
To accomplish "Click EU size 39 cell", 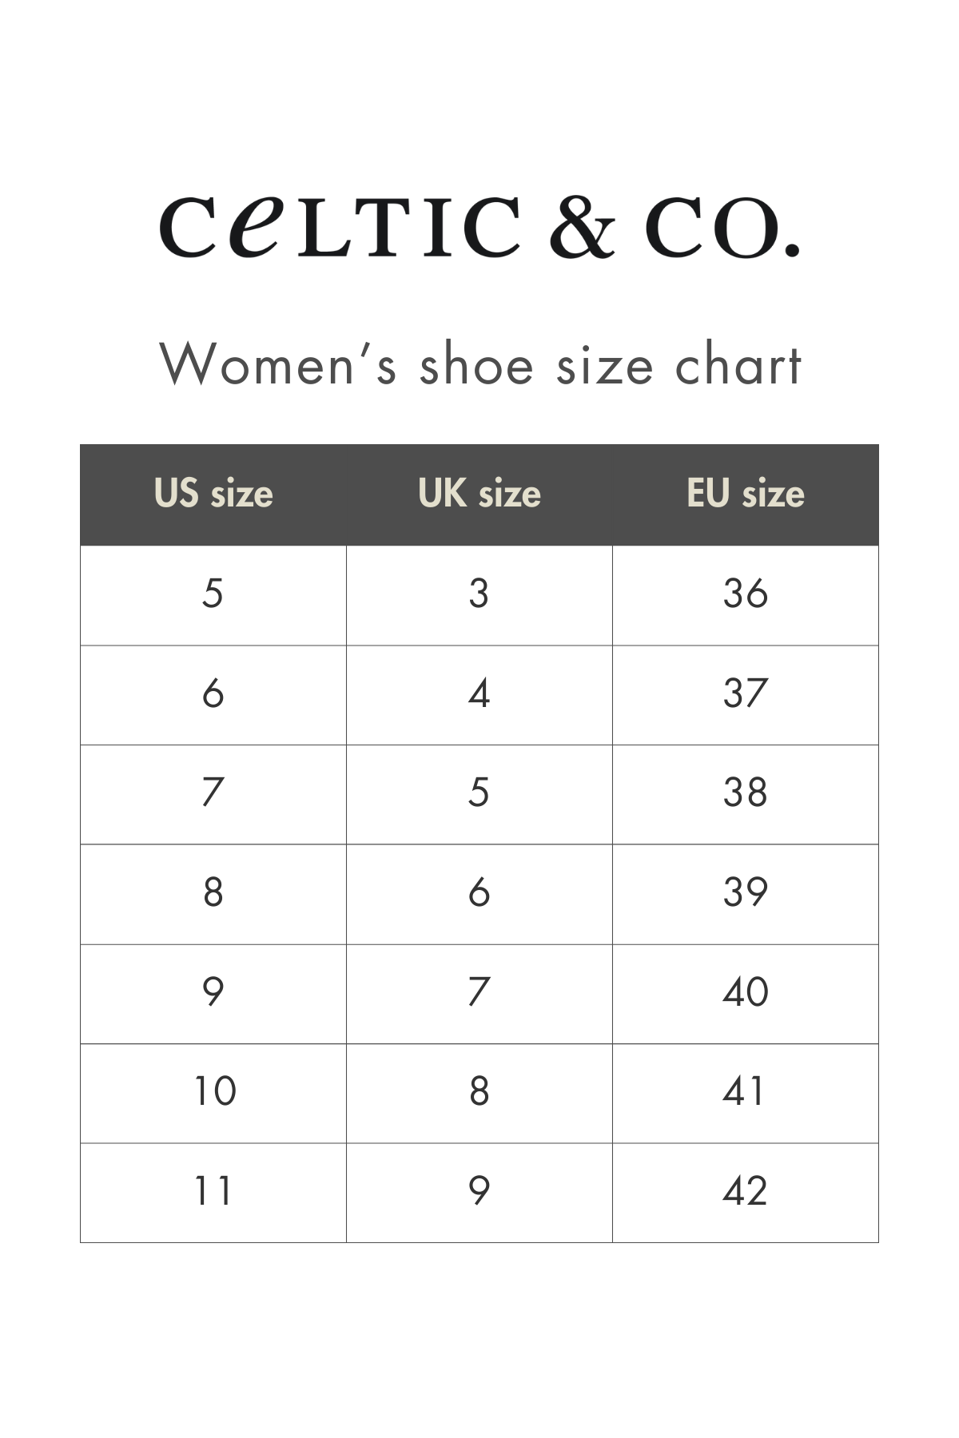I will pyautogui.click(x=746, y=893).
